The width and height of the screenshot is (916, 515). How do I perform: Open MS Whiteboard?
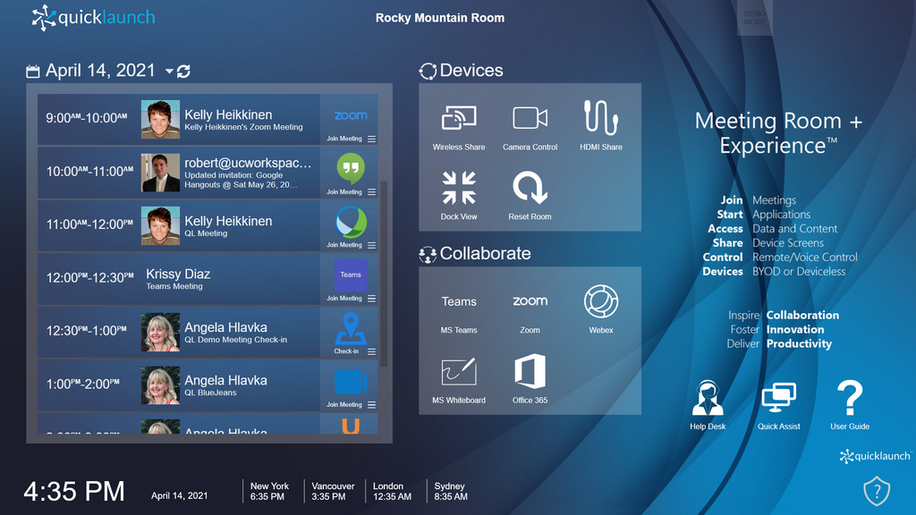click(x=459, y=381)
